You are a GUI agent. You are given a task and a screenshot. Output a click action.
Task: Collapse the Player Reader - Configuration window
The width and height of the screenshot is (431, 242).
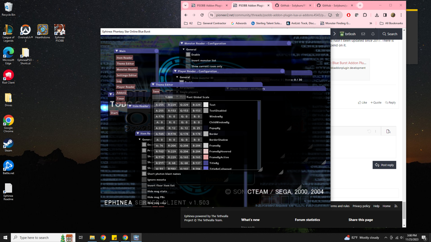tap(175, 71)
